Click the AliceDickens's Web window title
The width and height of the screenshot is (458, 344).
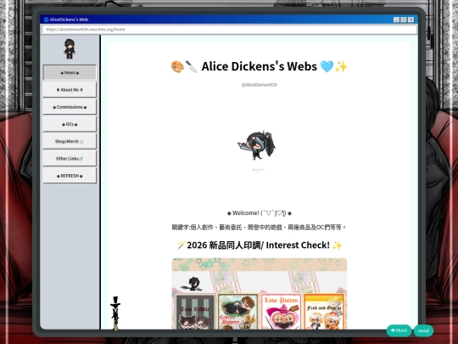[69, 20]
